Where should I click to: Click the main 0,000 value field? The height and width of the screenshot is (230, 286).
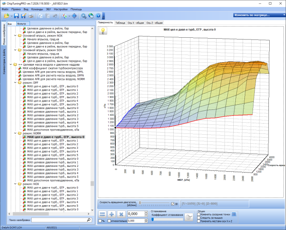pyautogui.click(x=136, y=214)
